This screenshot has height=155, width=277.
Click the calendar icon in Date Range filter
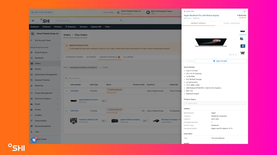[x=96, y=68]
